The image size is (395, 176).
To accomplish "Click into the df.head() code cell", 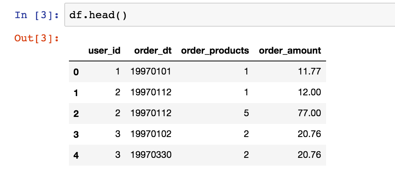I will 228,15.
